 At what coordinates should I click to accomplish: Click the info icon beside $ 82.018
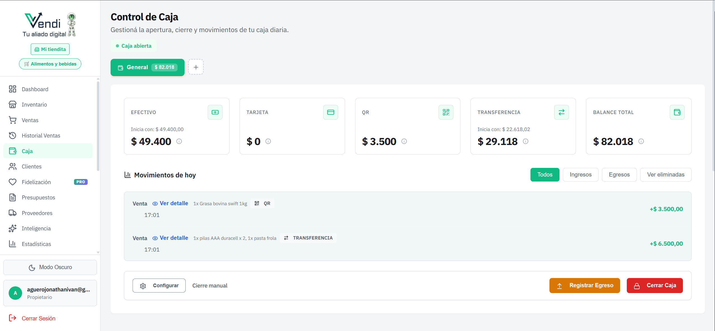pos(641,141)
